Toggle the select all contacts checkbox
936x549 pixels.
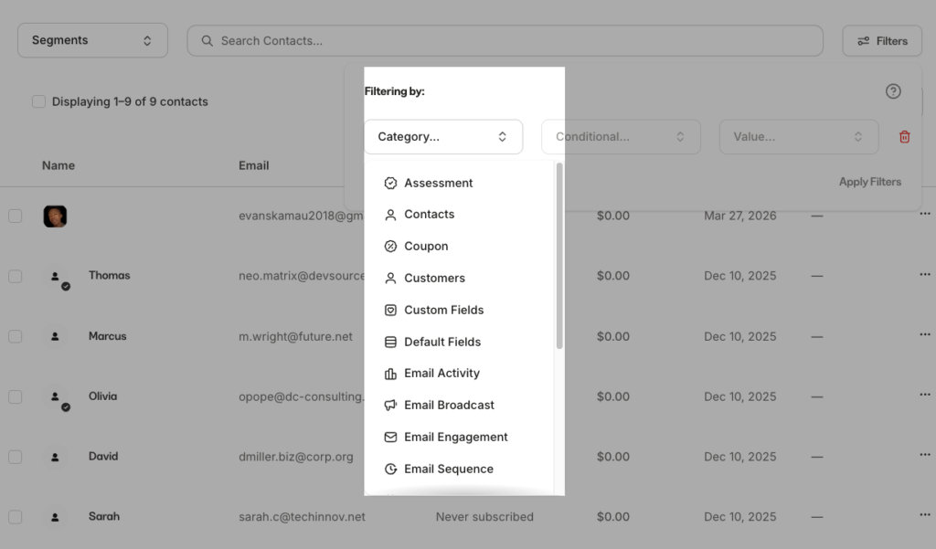tap(38, 101)
